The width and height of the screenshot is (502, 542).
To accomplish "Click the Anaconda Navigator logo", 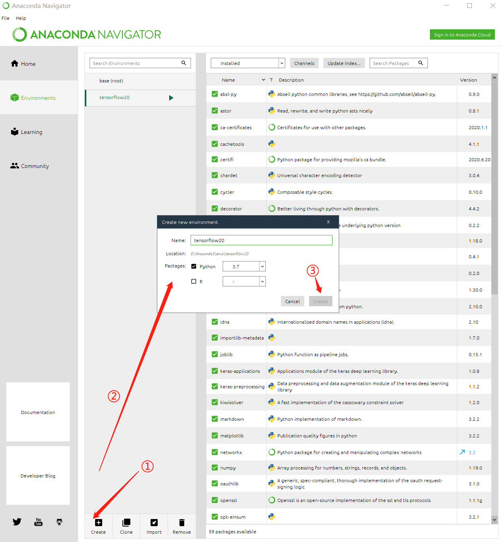I will tap(87, 34).
